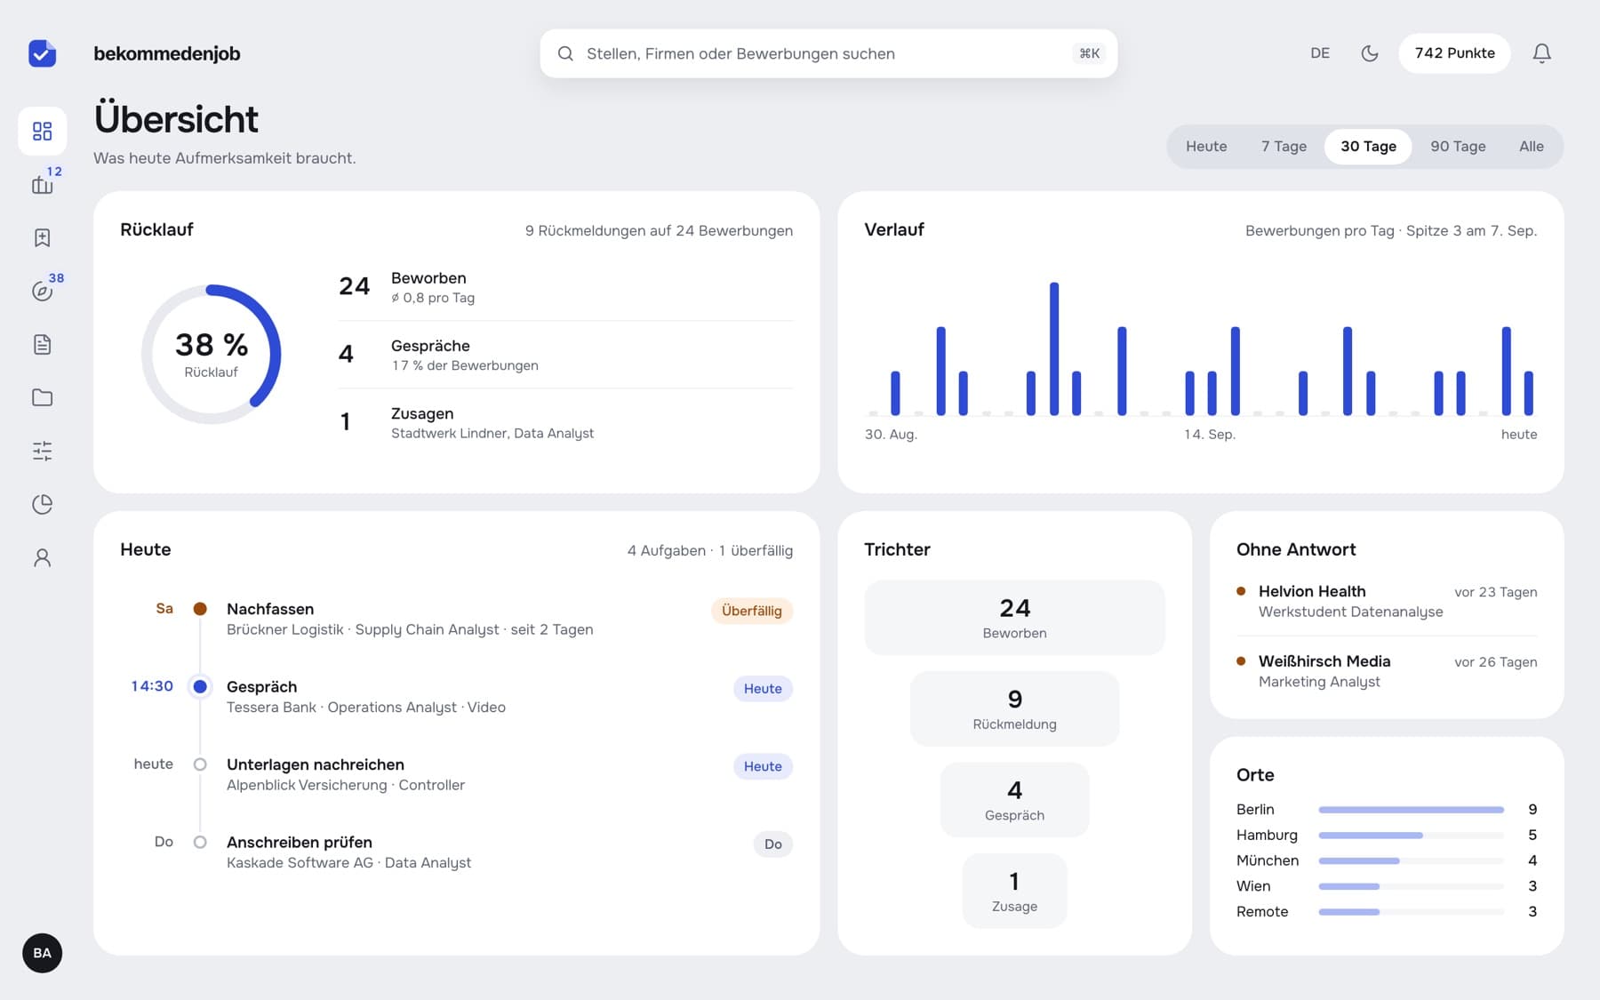Open the 742 Punkte points button
This screenshot has height=1000, width=1600.
click(1454, 53)
